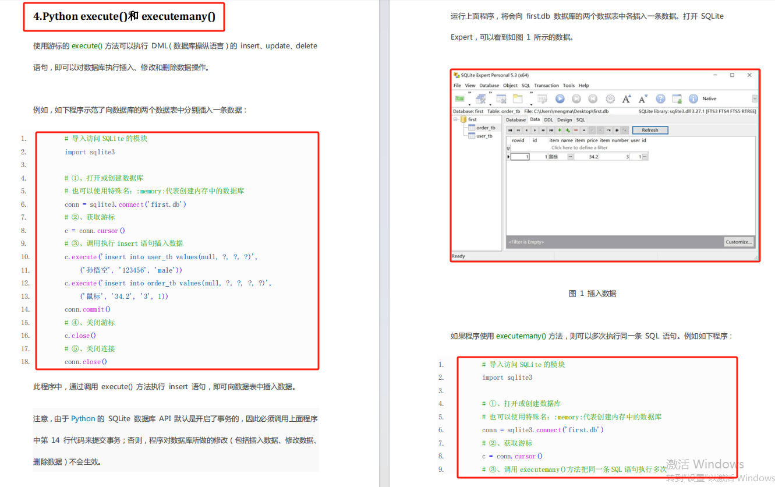Click the decrease font size A icon
775x487 pixels.
(x=642, y=98)
